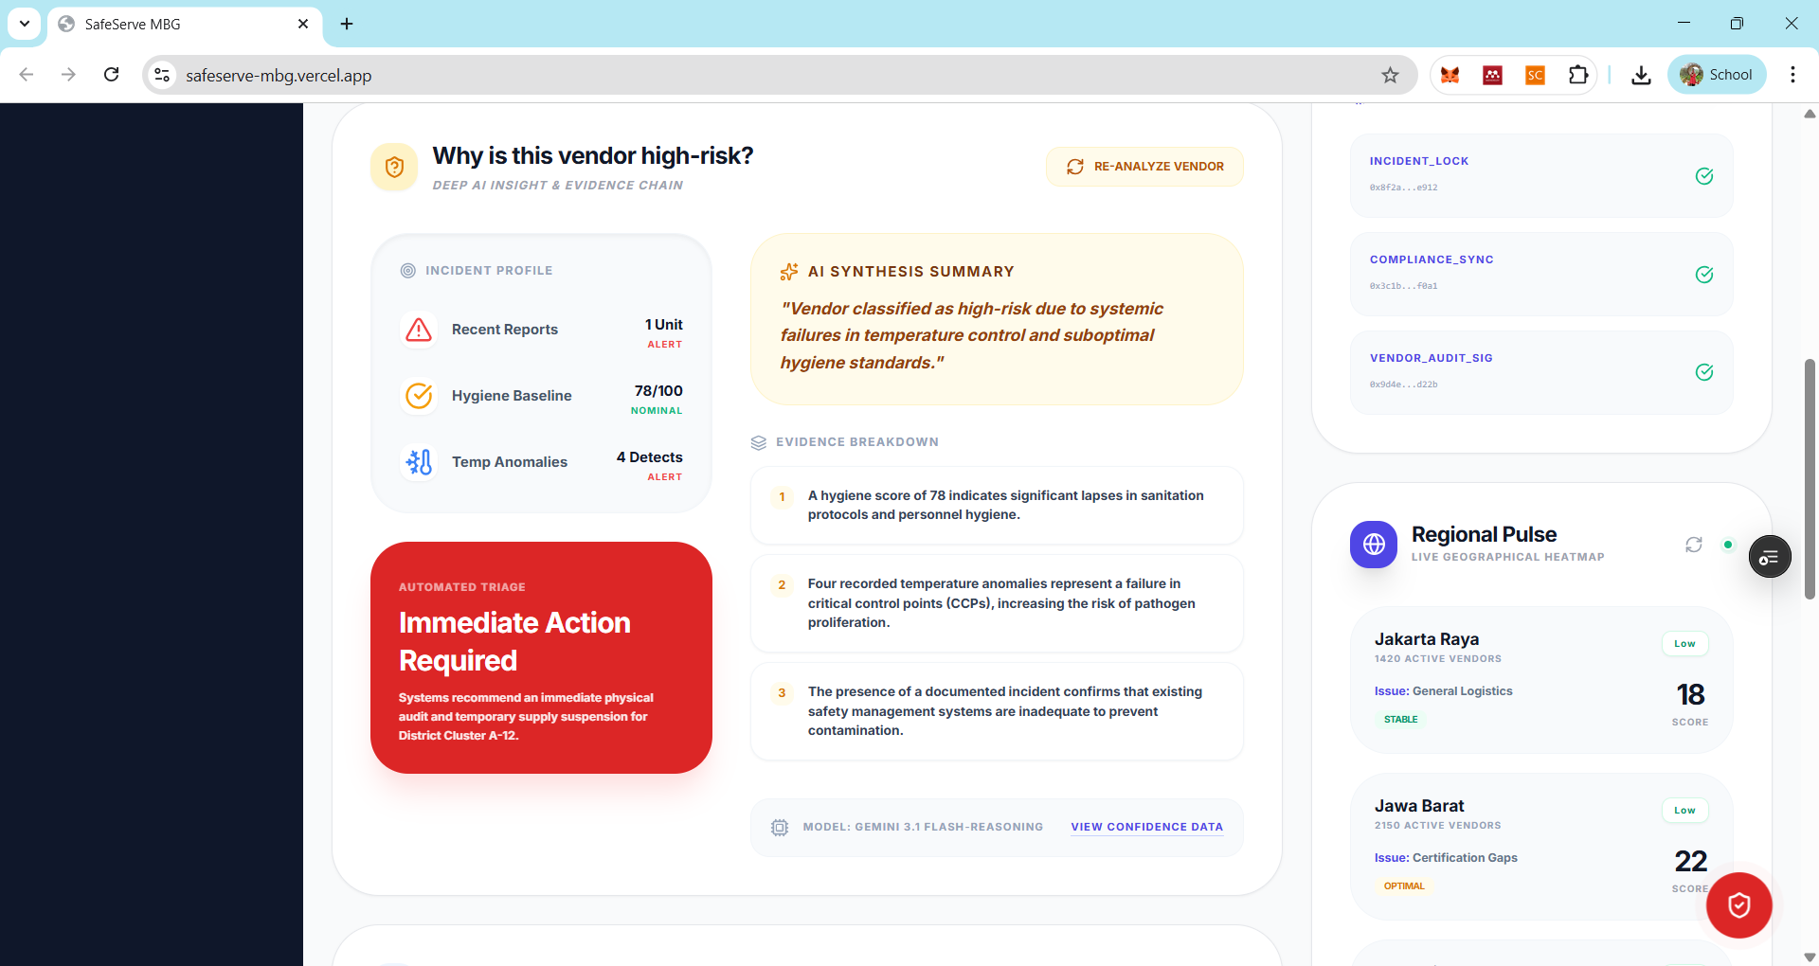Open the View Confidence Data link
The height and width of the screenshot is (966, 1819).
coord(1147,828)
